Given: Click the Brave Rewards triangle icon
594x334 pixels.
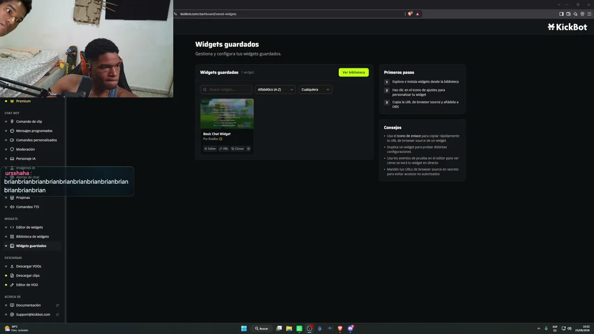Looking at the screenshot, I should (x=418, y=14).
